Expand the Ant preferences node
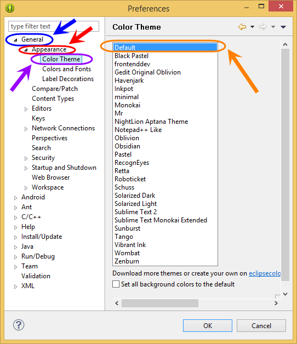 [x=15, y=208]
